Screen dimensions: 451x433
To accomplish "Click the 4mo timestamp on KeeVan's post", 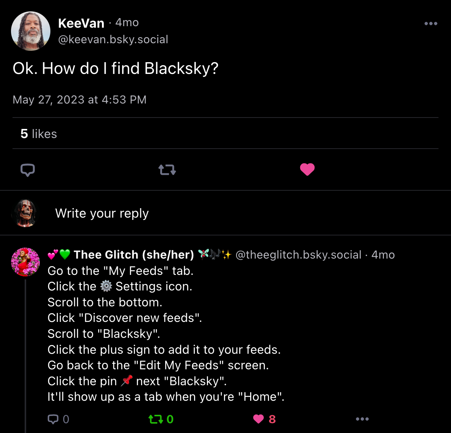I will point(127,22).
